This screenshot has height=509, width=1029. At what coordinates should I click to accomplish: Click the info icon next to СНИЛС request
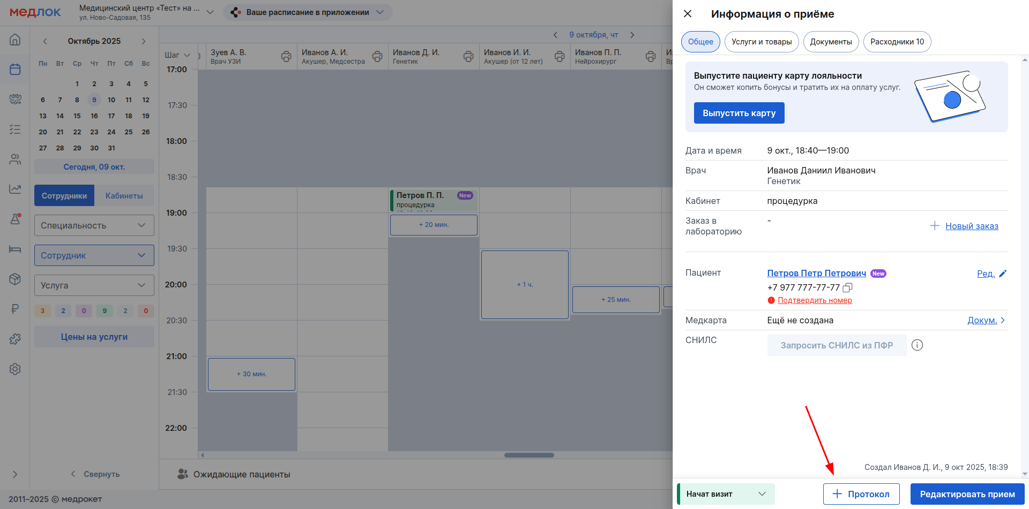pyautogui.click(x=917, y=345)
